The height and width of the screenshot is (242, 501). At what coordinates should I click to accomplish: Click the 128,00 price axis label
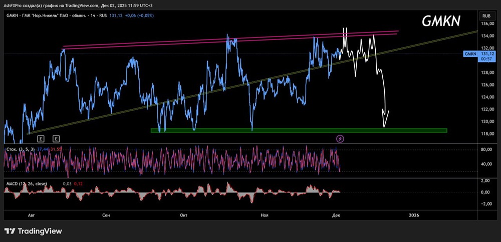pos(487,72)
